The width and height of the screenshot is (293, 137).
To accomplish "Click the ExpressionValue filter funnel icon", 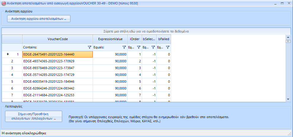I will click(x=124, y=47).
